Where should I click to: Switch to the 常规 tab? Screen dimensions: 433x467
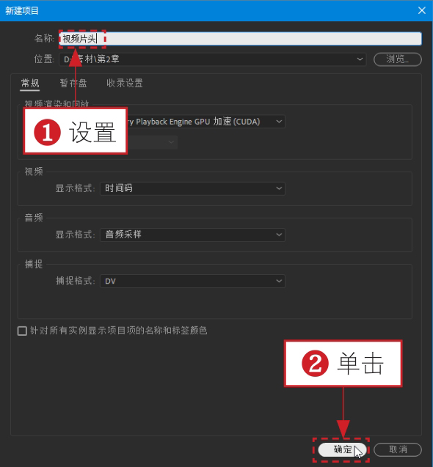coord(30,83)
